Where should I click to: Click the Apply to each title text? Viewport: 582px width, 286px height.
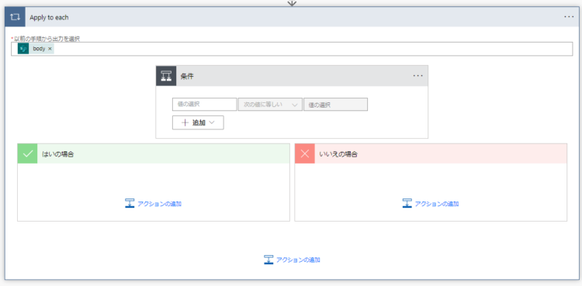49,17
